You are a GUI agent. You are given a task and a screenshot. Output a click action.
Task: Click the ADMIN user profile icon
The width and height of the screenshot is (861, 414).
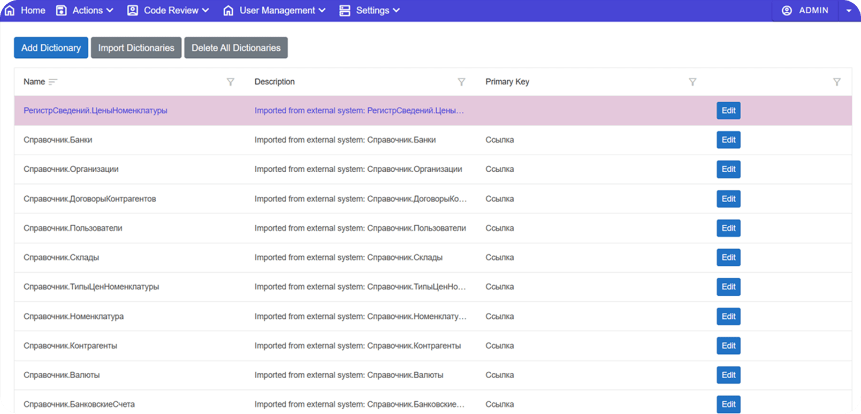[787, 11]
